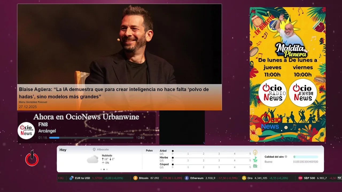The width and height of the screenshot is (342, 192).
Task: Click the 'EN DIRECTO' banner label
Action: pos(265,25)
